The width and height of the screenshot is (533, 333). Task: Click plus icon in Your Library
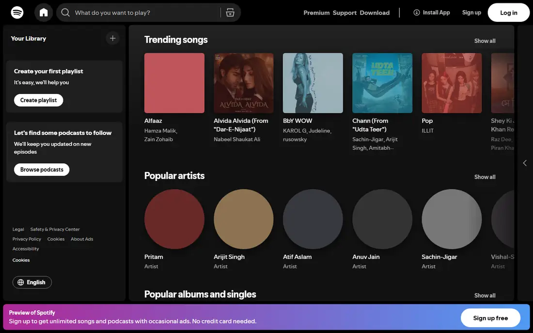112,38
